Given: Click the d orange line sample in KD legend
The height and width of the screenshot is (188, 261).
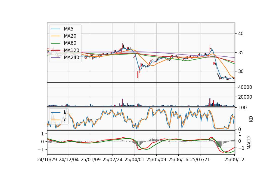Looking at the screenshot, I should 55,120.
